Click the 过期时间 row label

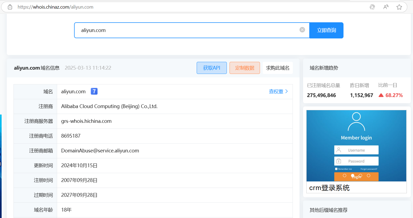[43, 195]
